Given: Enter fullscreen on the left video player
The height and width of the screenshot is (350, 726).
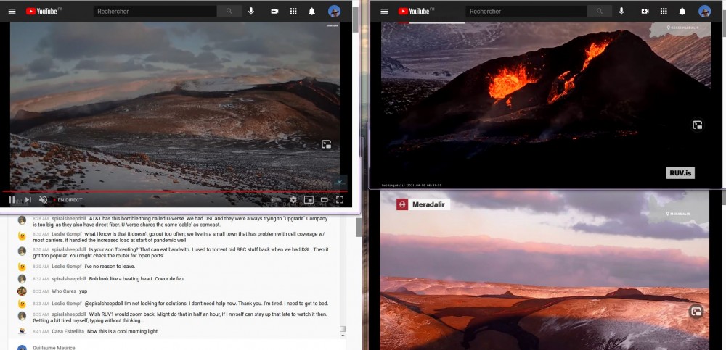Looking at the screenshot, I should pos(339,199).
